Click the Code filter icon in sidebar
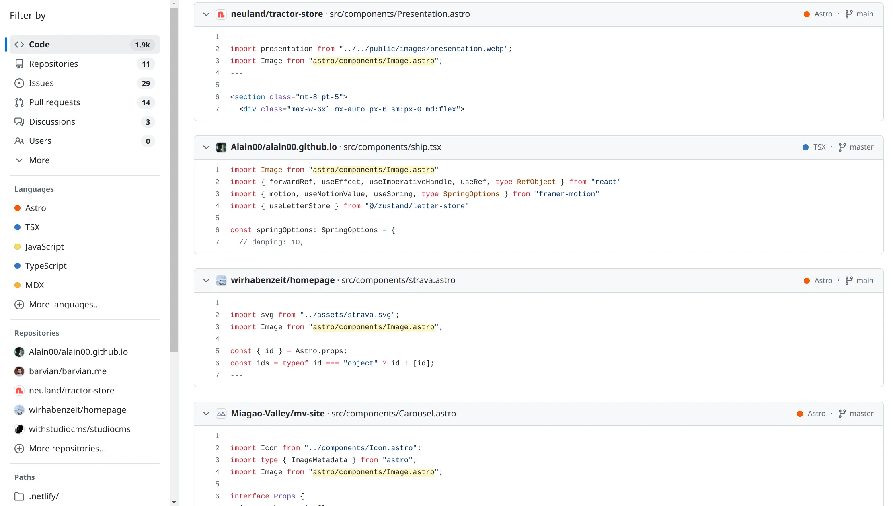Image resolution: width=893 pixels, height=506 pixels. tap(19, 44)
